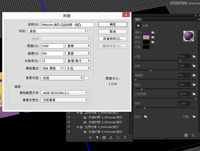Open the pixel aspect ratio dropdown 方形像素
Viewport: 200px width, 151px height.
64,100
